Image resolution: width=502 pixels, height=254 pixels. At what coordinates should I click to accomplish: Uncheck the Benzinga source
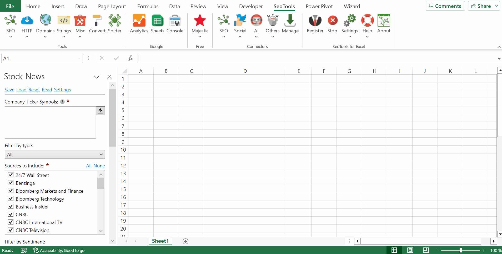[11, 183]
